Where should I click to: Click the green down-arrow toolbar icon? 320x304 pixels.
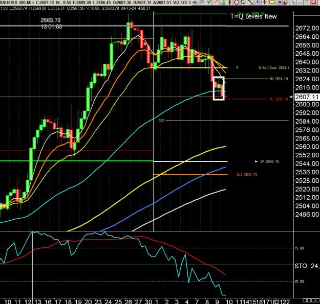pyautogui.click(x=208, y=3)
